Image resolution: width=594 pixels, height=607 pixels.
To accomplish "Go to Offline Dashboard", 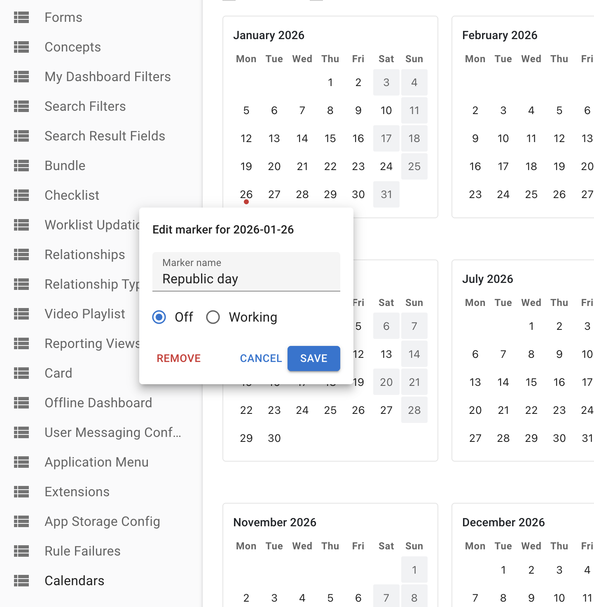I will (x=98, y=403).
